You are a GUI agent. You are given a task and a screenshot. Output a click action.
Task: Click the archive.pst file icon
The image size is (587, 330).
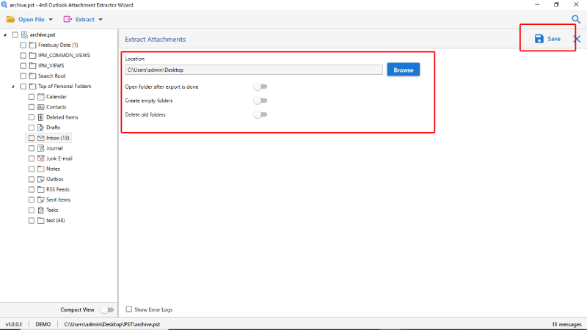[x=24, y=34]
